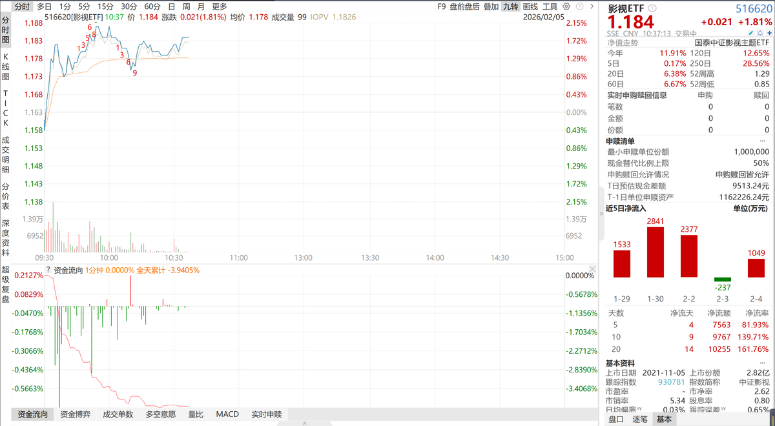Close the 资金流向 indicator panel with X

(592, 269)
